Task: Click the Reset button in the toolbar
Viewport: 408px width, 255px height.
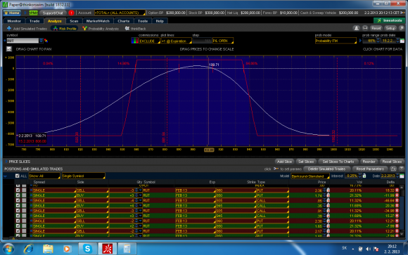Action: [x=376, y=28]
